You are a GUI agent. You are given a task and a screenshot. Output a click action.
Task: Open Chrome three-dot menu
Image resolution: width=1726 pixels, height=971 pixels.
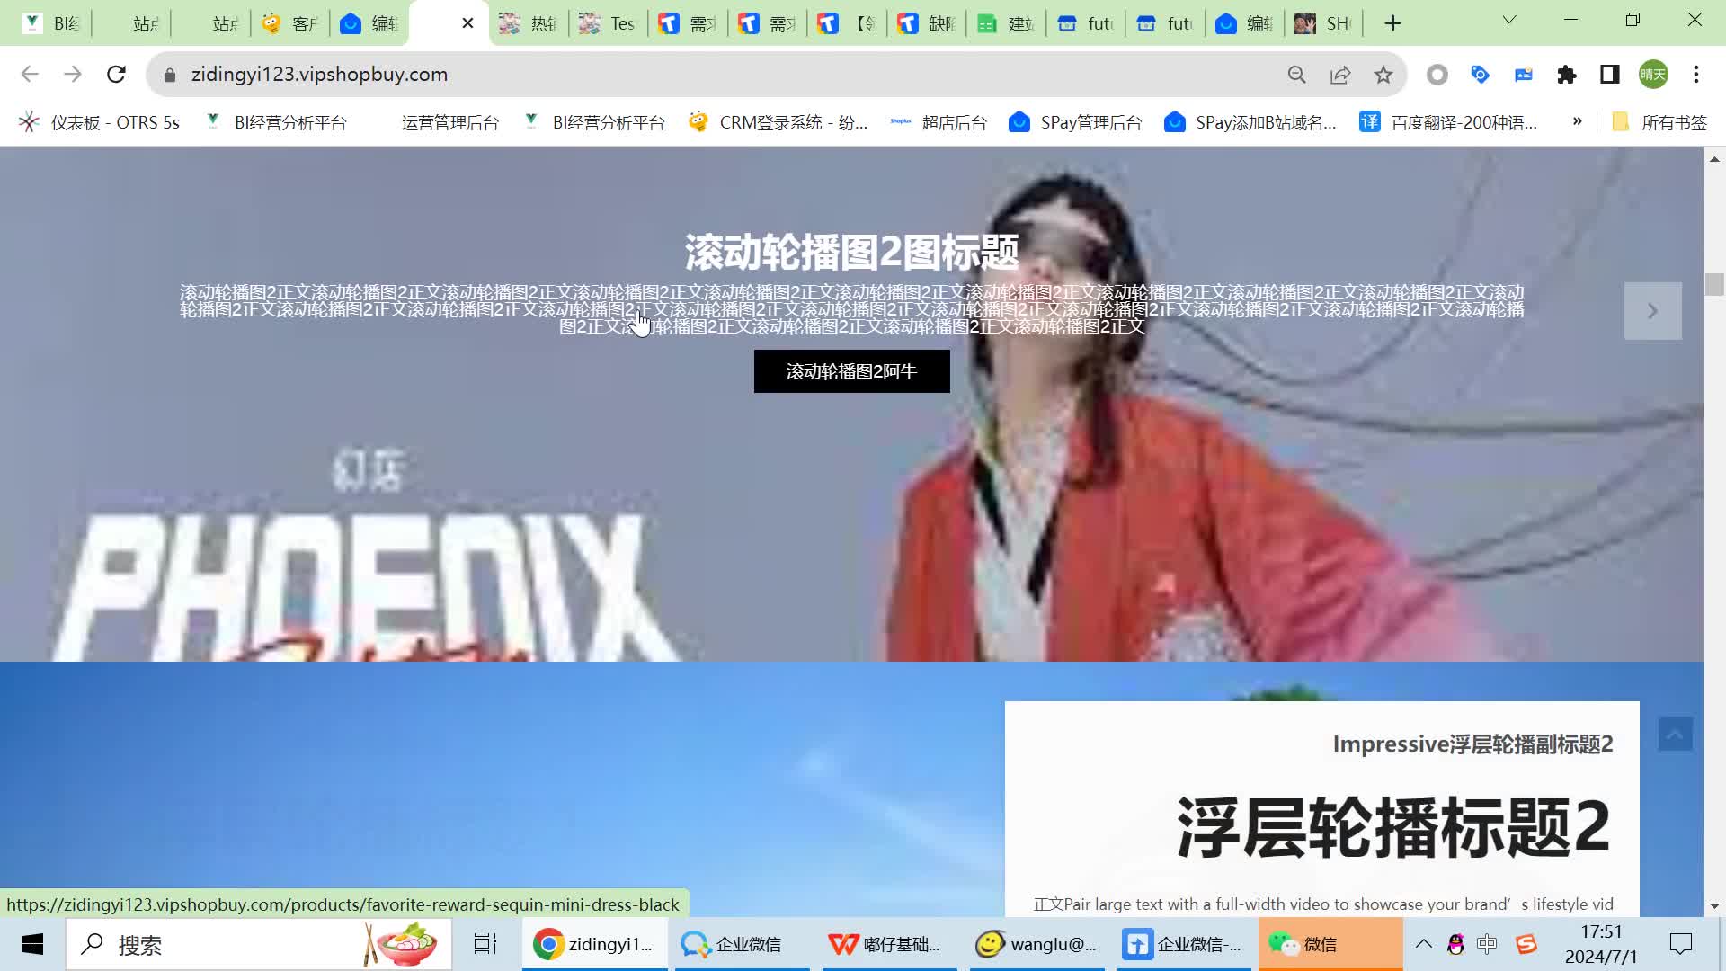coord(1696,75)
